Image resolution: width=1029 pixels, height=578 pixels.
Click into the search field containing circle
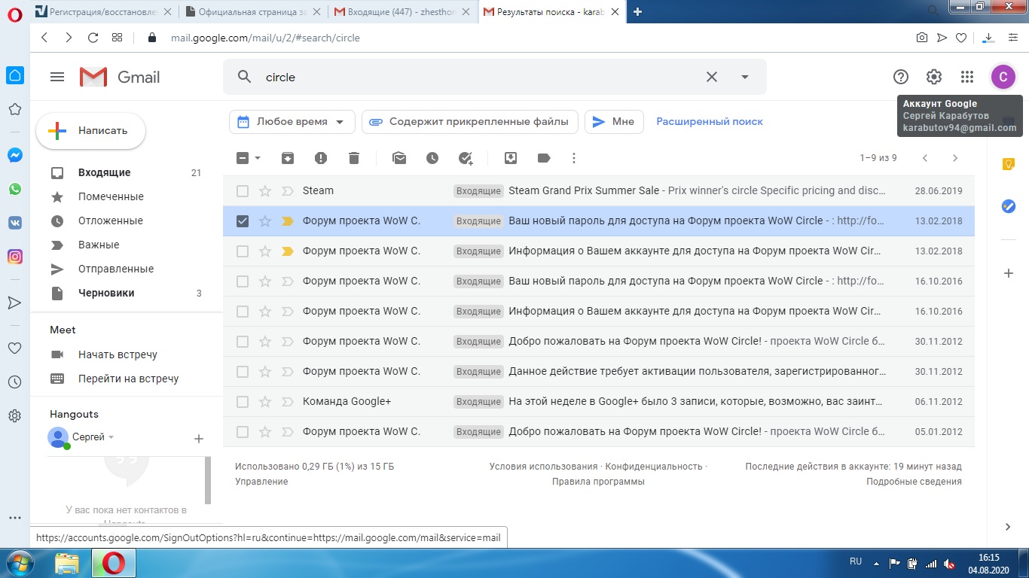[475, 77]
